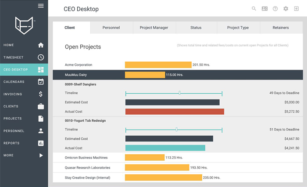Click the Reports chart icon
Screen dimensions: 307x187
(41, 143)
